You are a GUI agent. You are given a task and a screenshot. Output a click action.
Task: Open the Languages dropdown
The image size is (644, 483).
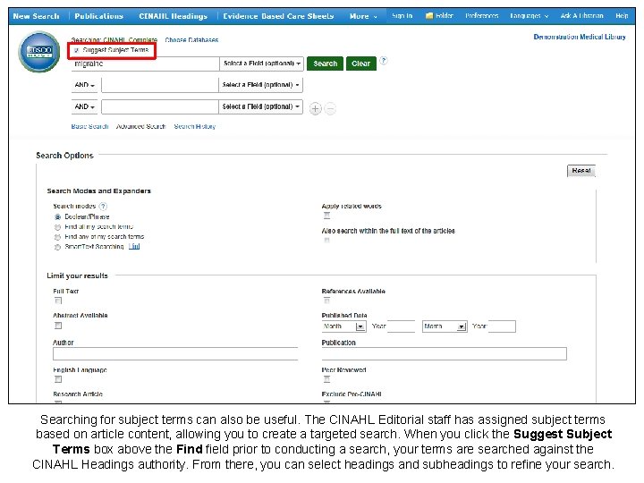point(529,16)
